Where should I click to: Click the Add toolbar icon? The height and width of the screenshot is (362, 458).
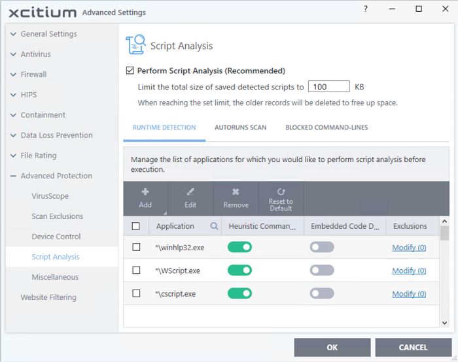pyautogui.click(x=145, y=192)
